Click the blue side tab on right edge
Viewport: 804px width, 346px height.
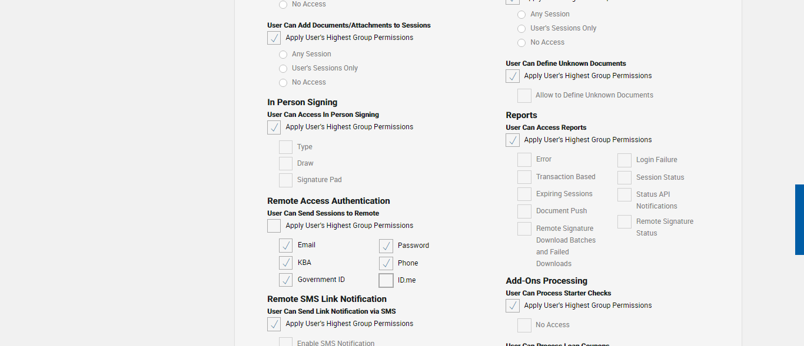(x=799, y=220)
